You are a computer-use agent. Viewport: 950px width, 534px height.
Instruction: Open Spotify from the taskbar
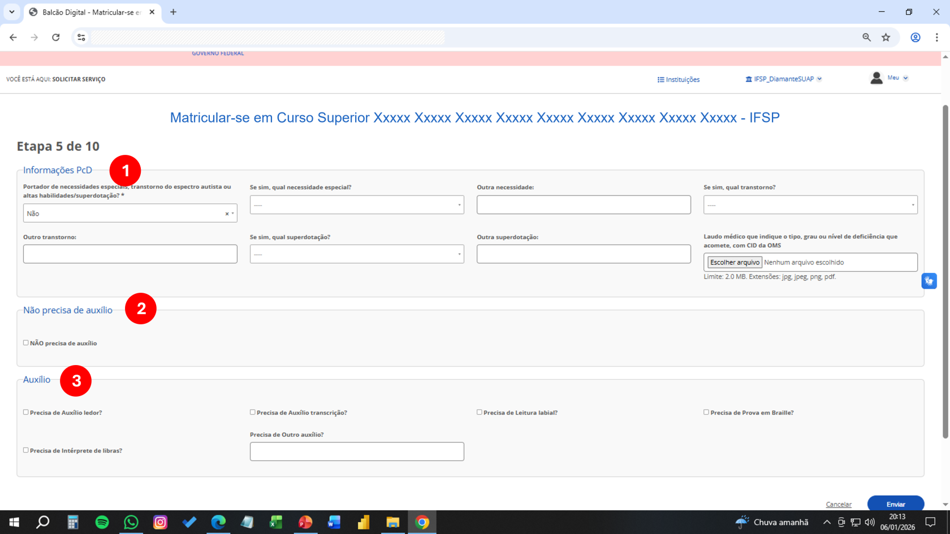(102, 522)
